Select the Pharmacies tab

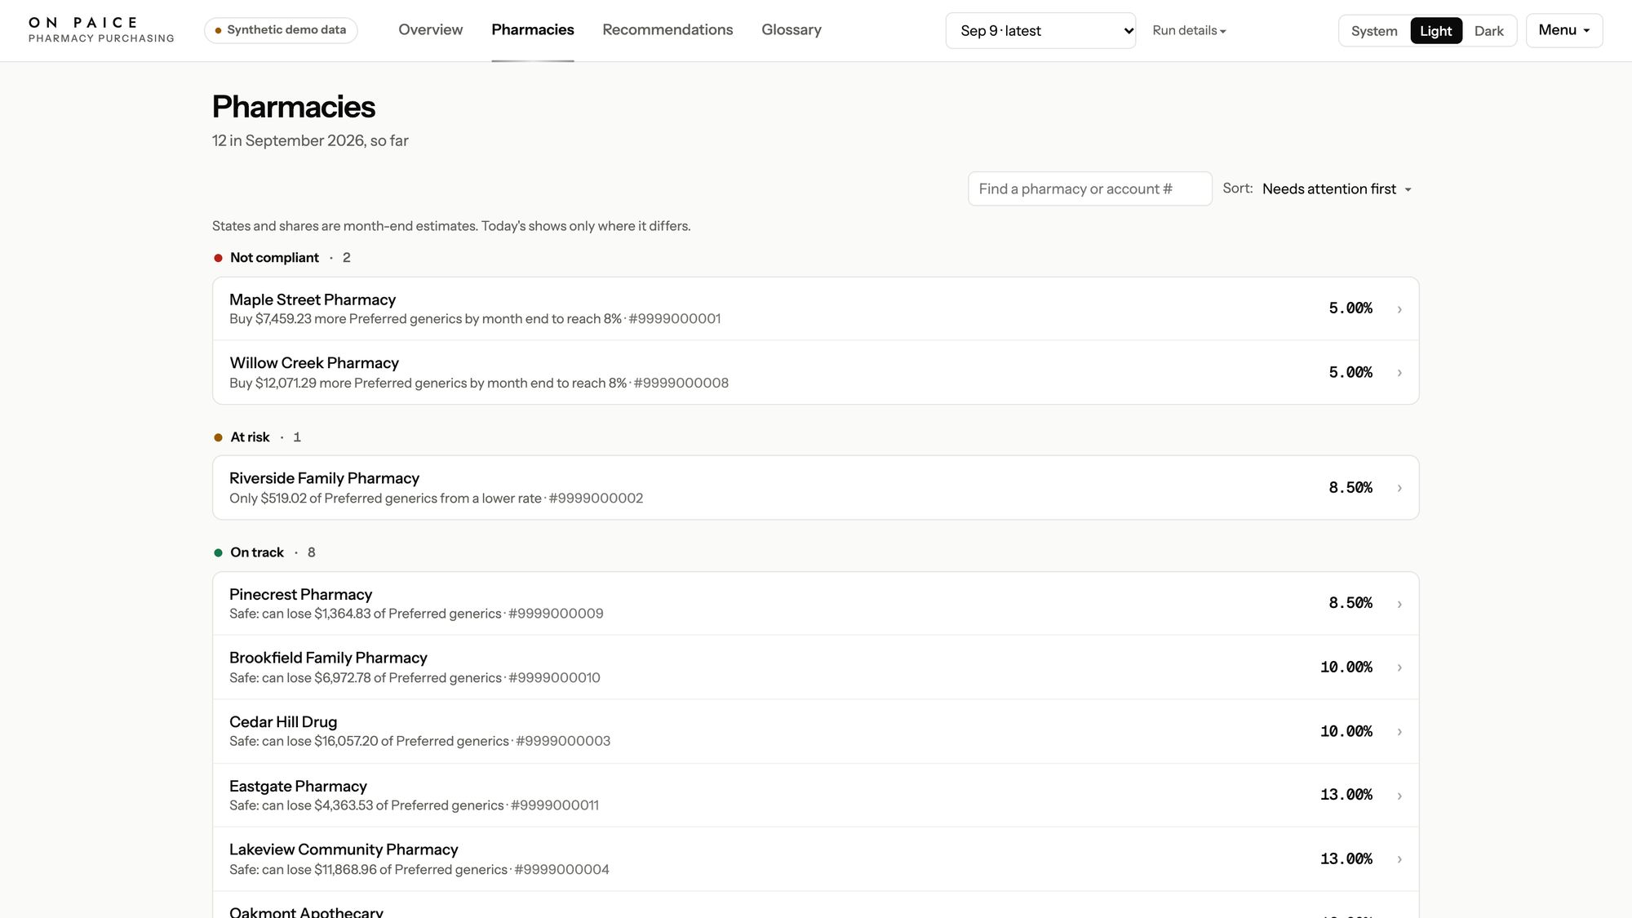click(x=533, y=29)
